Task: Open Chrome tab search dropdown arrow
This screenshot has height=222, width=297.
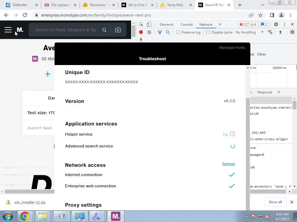Action: click(x=262, y=5)
